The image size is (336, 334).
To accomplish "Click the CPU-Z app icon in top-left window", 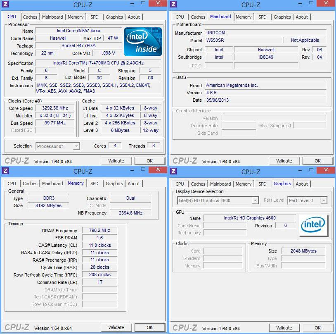I will (x=5, y=4).
